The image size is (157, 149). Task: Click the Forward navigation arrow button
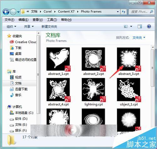[13, 12]
